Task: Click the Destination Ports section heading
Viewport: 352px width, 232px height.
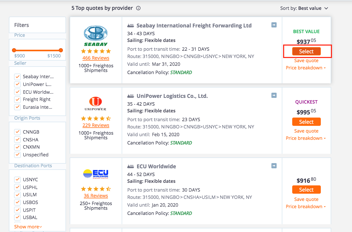Action: (33, 166)
